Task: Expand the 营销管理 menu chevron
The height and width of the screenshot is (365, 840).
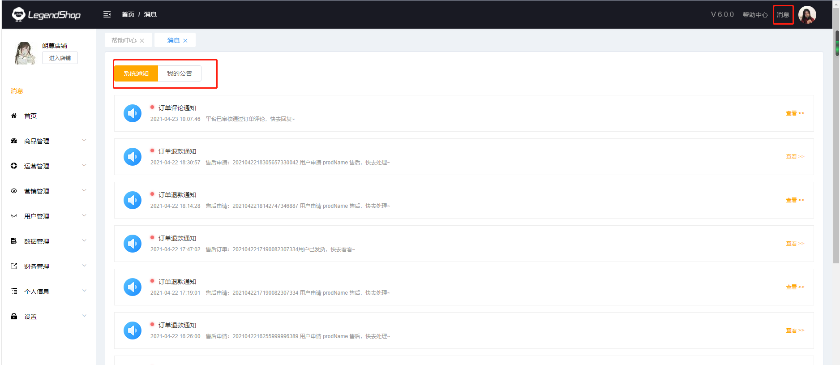Action: tap(84, 191)
